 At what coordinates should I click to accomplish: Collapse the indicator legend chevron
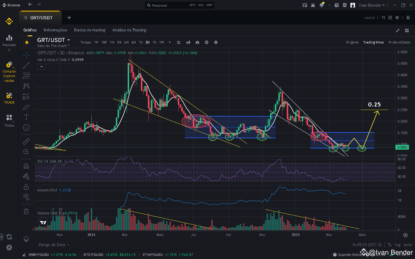pos(41,67)
